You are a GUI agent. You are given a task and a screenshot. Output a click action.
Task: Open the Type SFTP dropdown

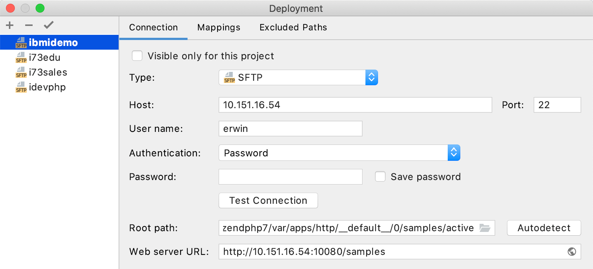tap(298, 77)
